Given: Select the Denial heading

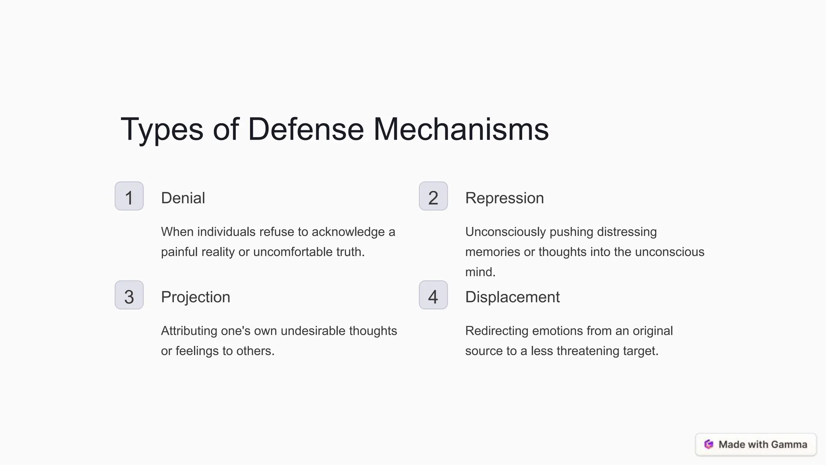Looking at the screenshot, I should (183, 198).
